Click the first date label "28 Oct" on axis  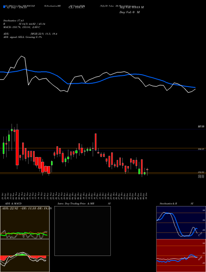point(3,196)
